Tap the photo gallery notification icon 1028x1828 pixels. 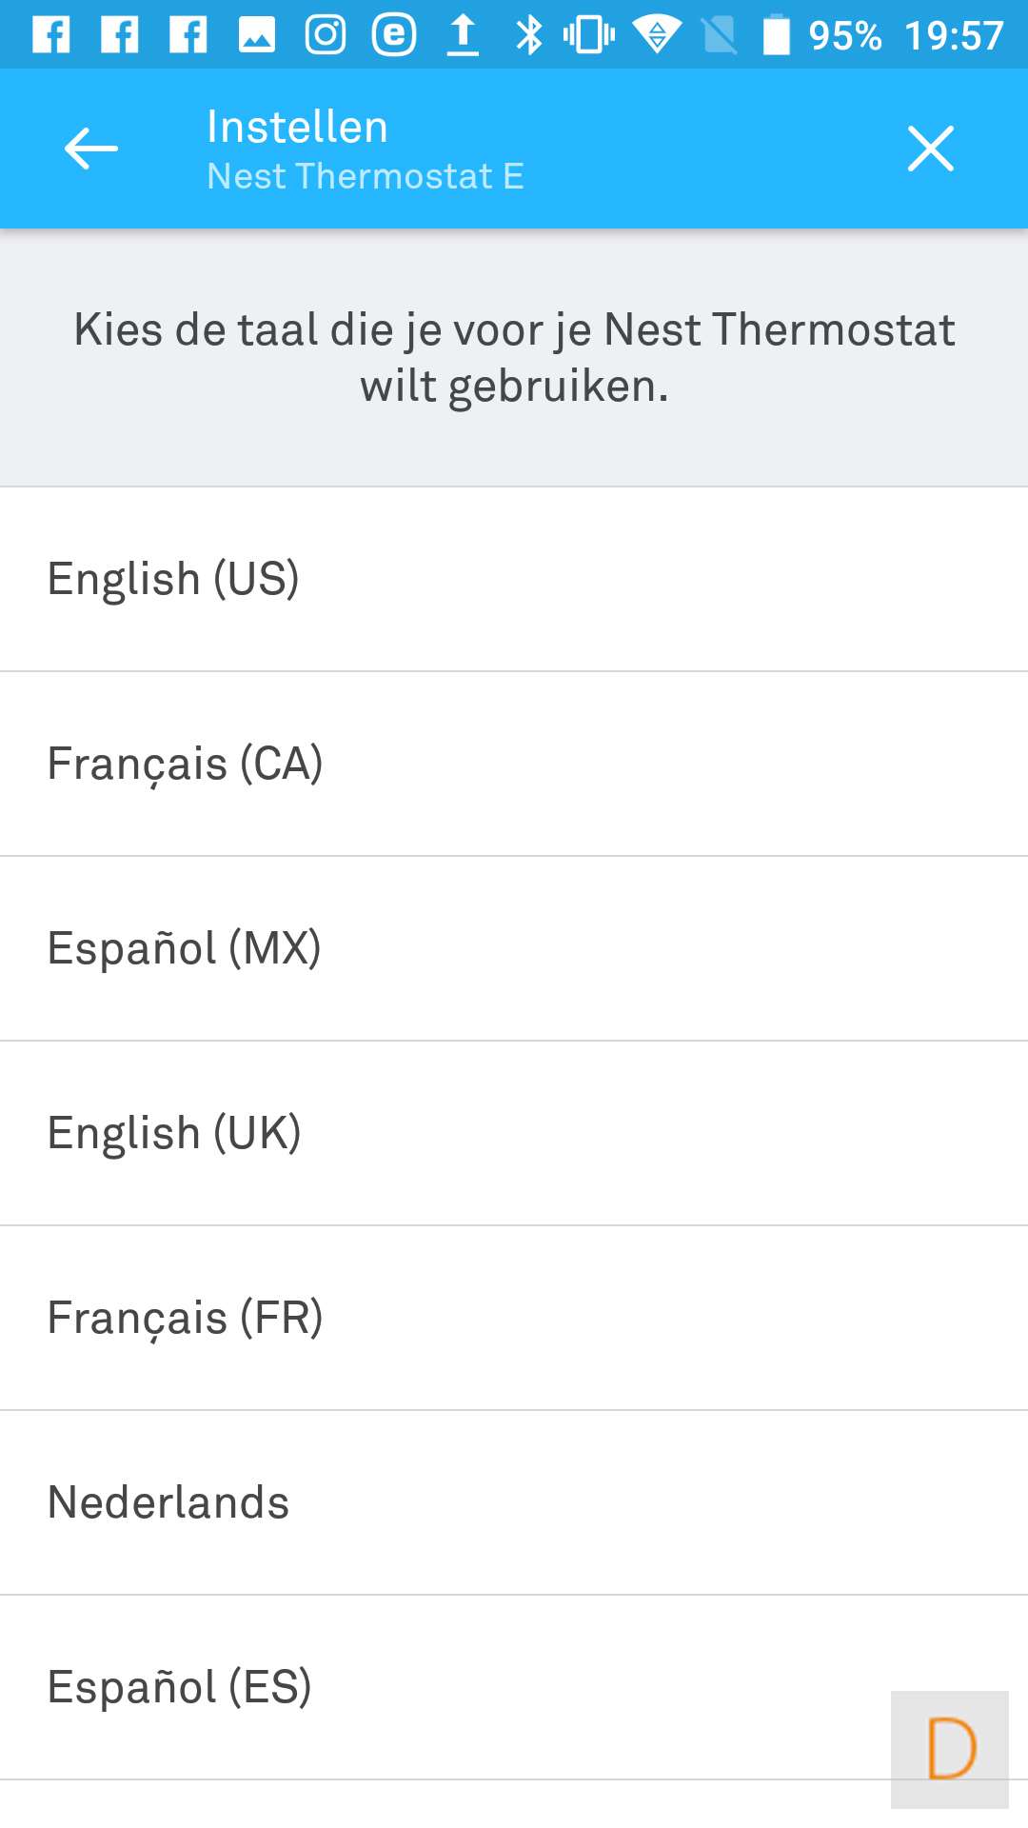(x=257, y=35)
